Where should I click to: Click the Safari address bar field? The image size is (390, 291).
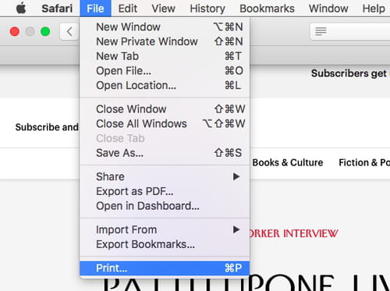coord(350,31)
